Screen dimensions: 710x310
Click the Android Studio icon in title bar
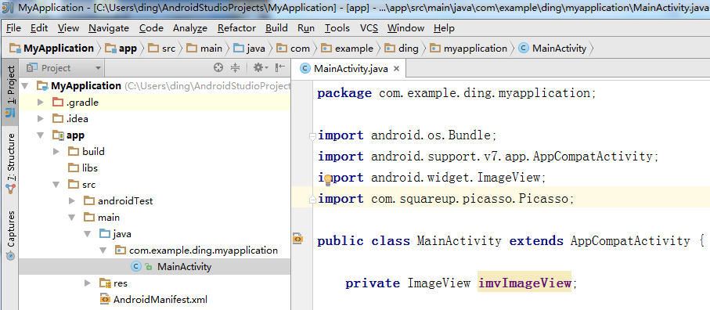(7, 9)
